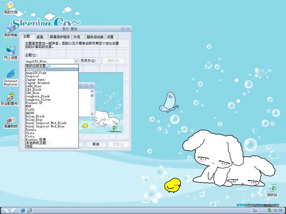The height and width of the screenshot is (214, 286).
Task: Click the 取消 button
Action: 96,144
